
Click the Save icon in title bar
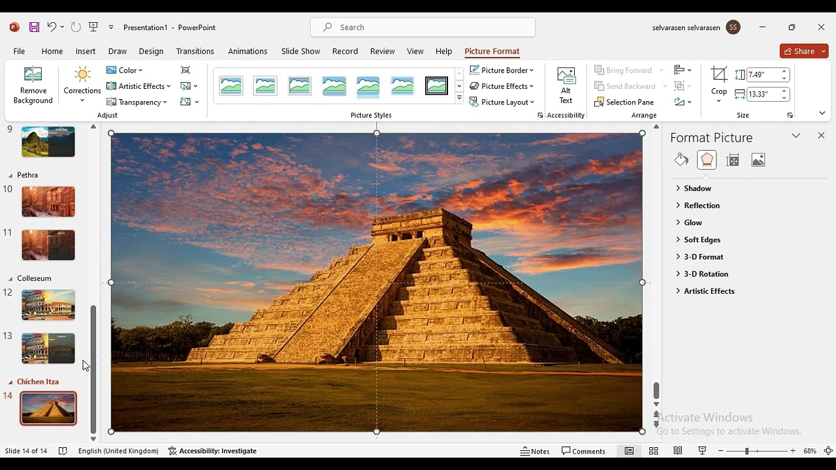34,27
